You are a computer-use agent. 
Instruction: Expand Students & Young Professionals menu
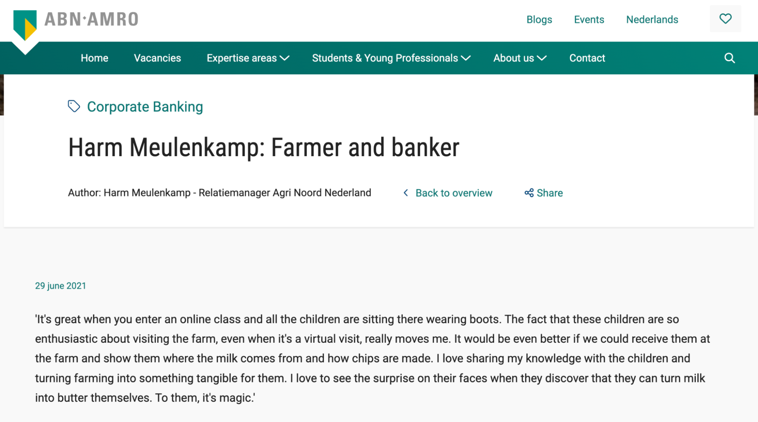click(391, 58)
